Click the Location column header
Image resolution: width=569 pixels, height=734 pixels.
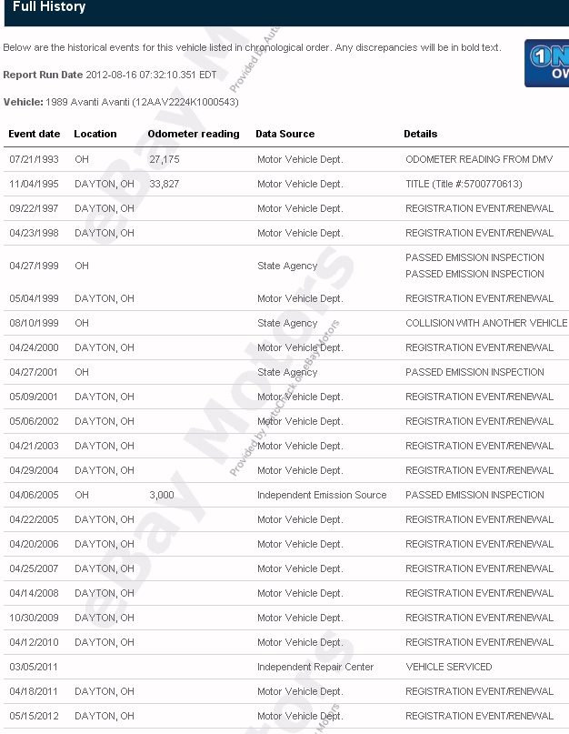point(95,134)
